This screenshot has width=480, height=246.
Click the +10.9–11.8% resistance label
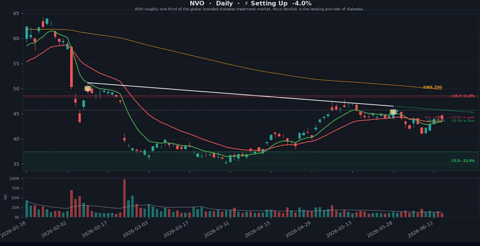(462, 96)
